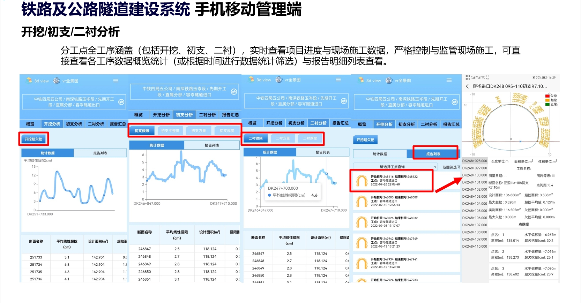Click the red 欠挖 color swatch

pyautogui.click(x=548, y=96)
